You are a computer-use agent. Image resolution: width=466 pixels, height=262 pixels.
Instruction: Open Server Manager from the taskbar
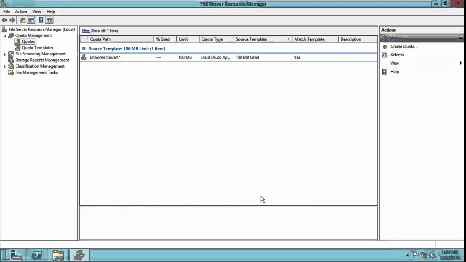pos(16,255)
